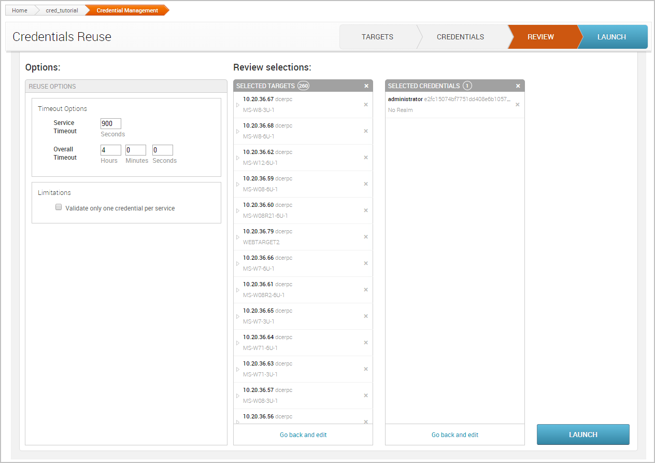Remove administrator credential using X icon

517,105
